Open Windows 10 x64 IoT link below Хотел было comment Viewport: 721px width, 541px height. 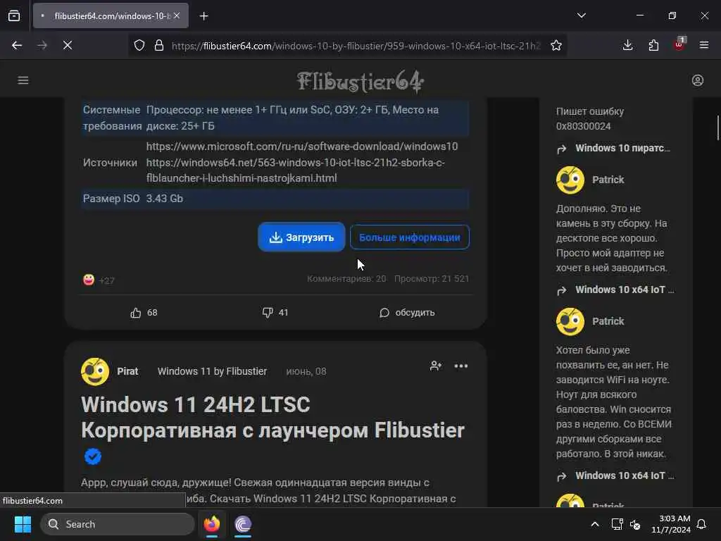625,475
